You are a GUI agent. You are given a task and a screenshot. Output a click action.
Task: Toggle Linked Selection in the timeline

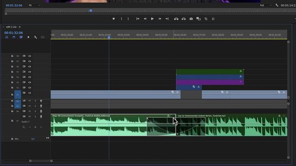tap(21, 37)
